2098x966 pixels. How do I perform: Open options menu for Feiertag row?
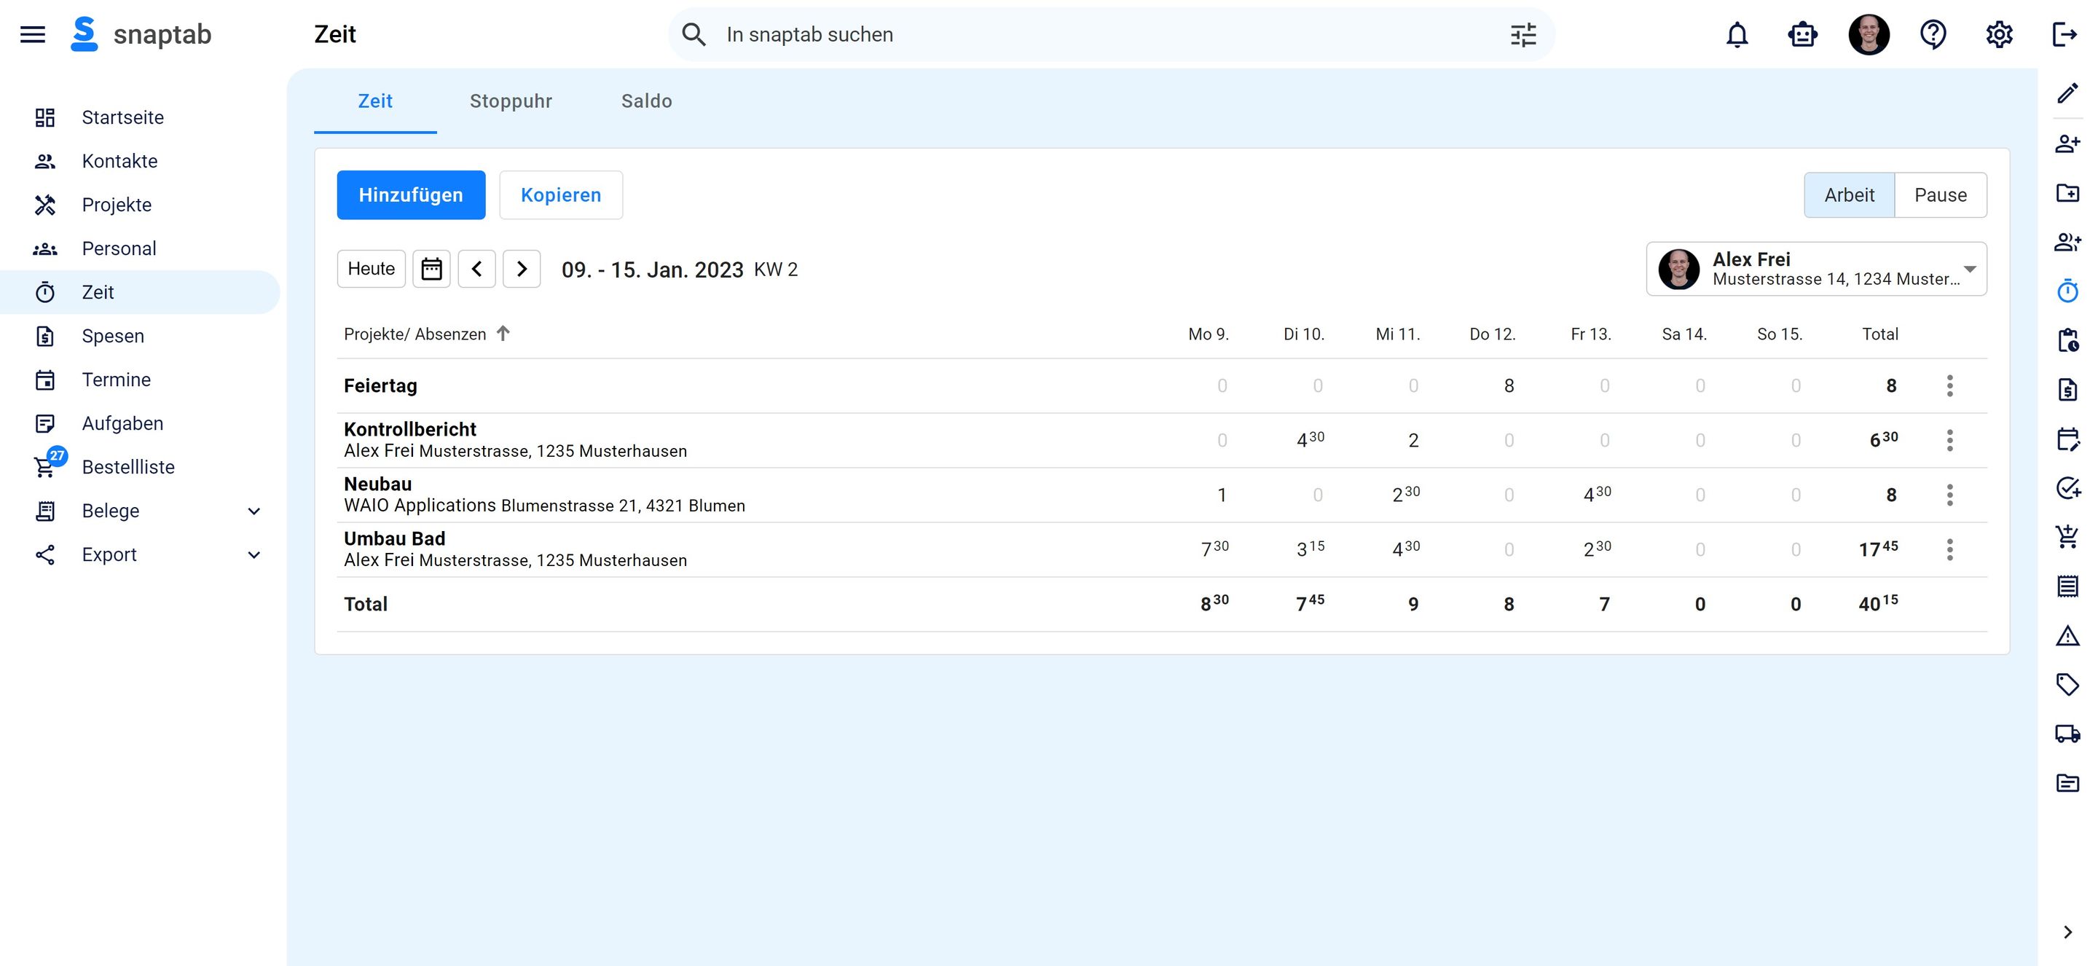[1950, 385]
